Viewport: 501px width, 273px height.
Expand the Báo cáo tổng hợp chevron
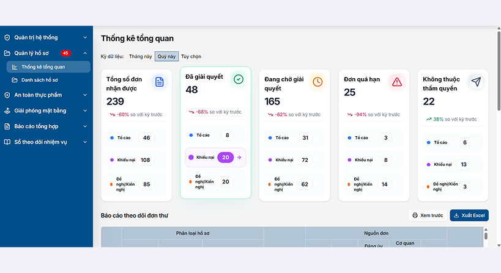point(85,126)
